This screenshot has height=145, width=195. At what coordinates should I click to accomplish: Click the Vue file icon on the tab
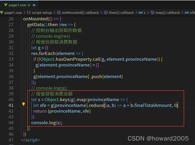click(6, 5)
